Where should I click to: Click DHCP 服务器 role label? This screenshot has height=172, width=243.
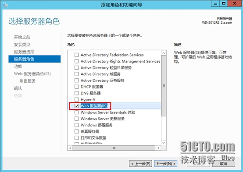(x=92, y=87)
